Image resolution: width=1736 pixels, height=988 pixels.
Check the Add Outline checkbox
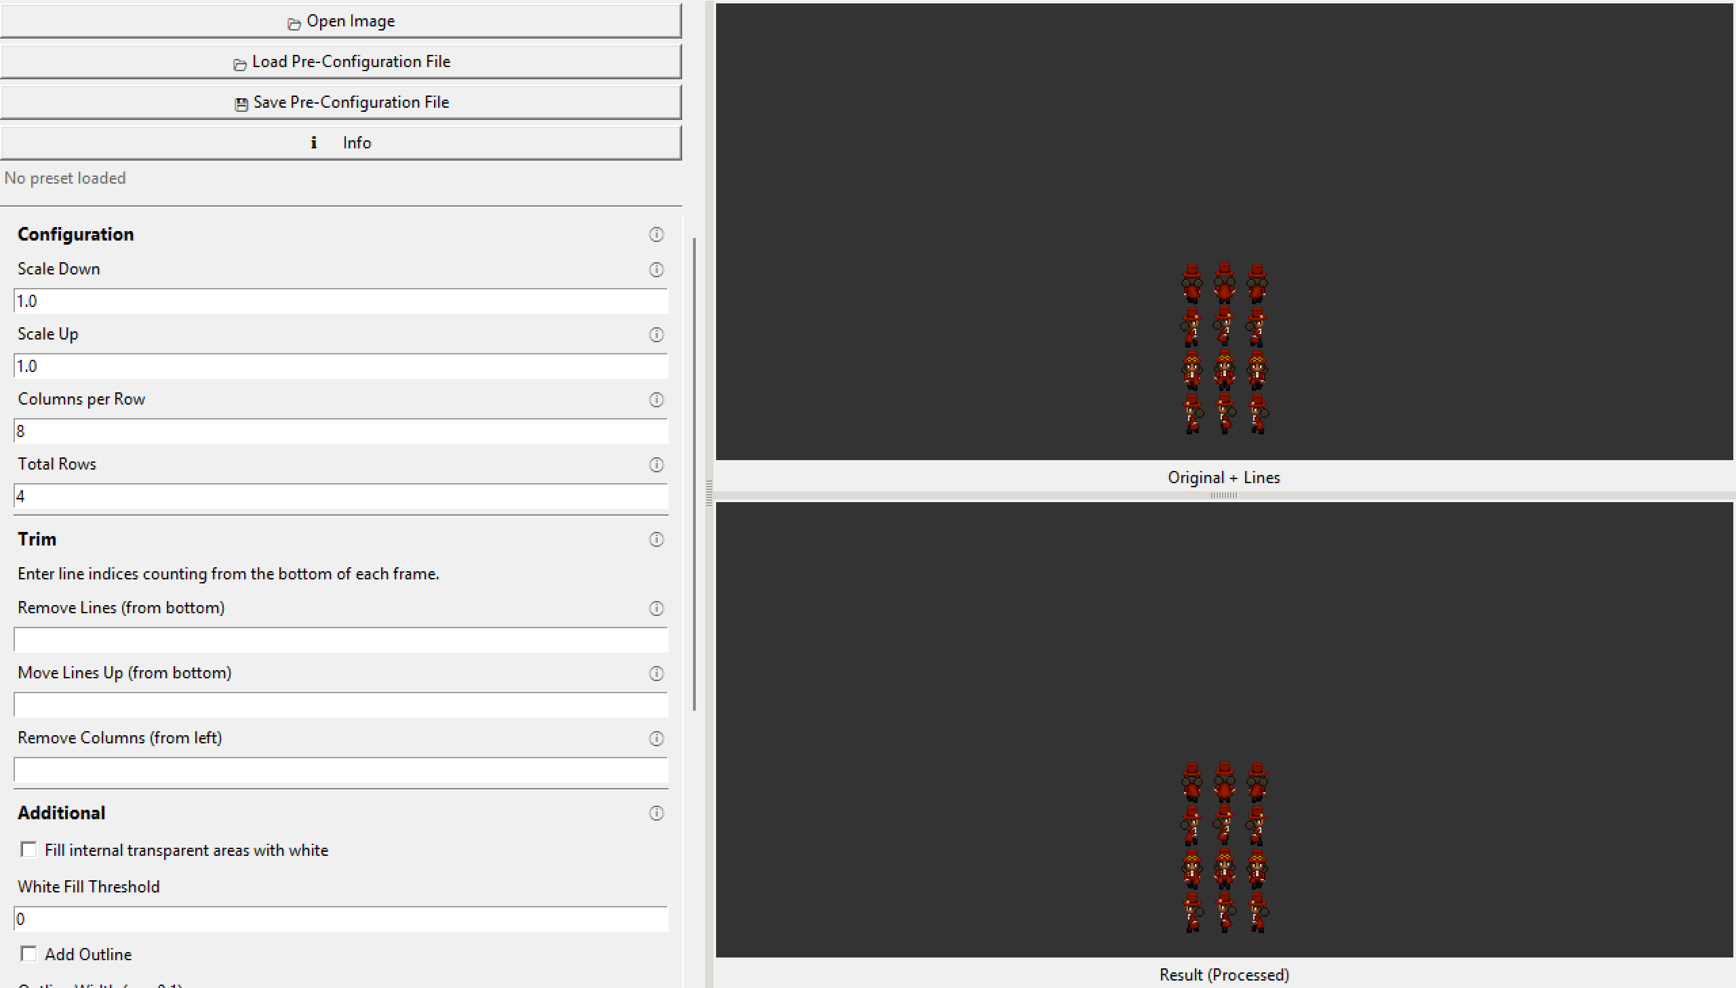pos(28,954)
